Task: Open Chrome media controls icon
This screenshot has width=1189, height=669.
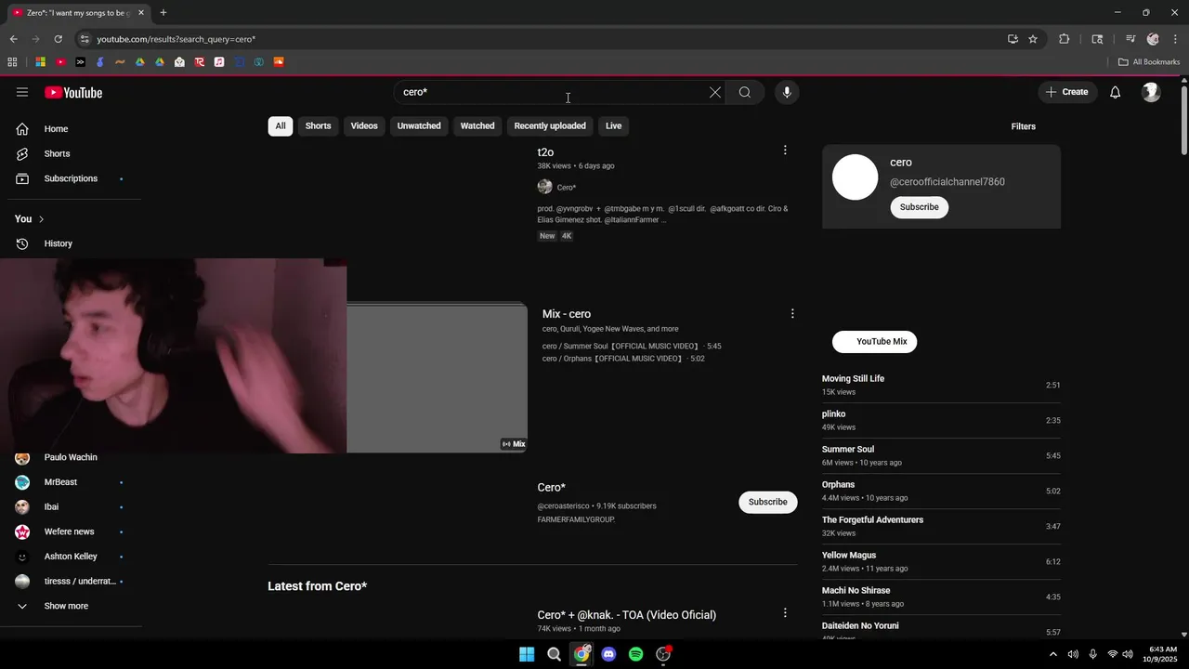Action: coord(1130,39)
